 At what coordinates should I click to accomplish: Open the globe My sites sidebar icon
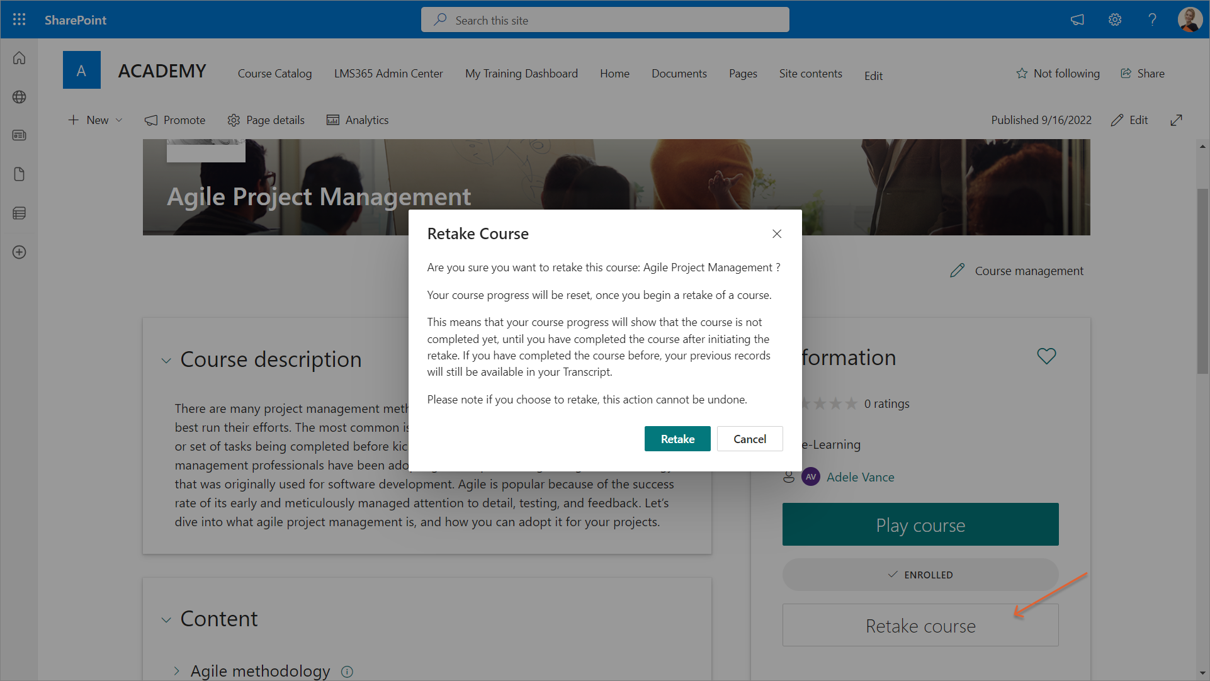click(x=19, y=97)
